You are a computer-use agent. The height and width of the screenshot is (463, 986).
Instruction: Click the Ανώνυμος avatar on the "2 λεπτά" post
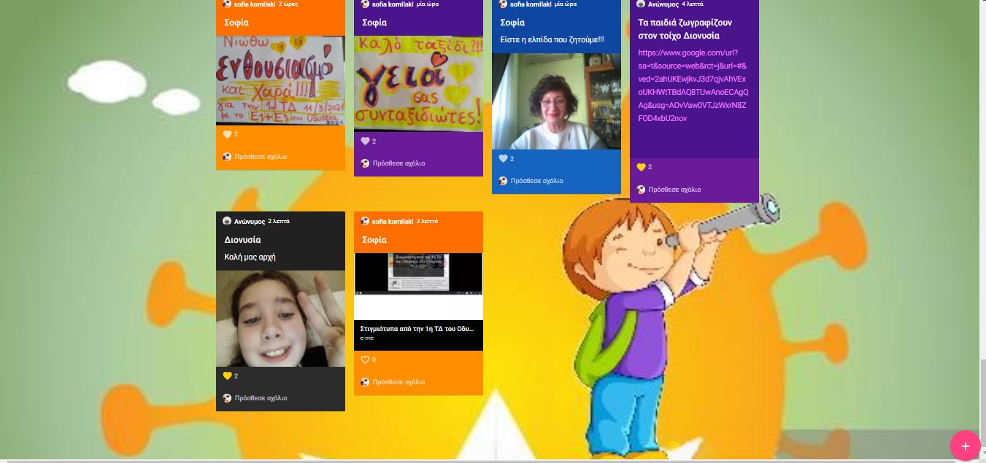(x=227, y=221)
